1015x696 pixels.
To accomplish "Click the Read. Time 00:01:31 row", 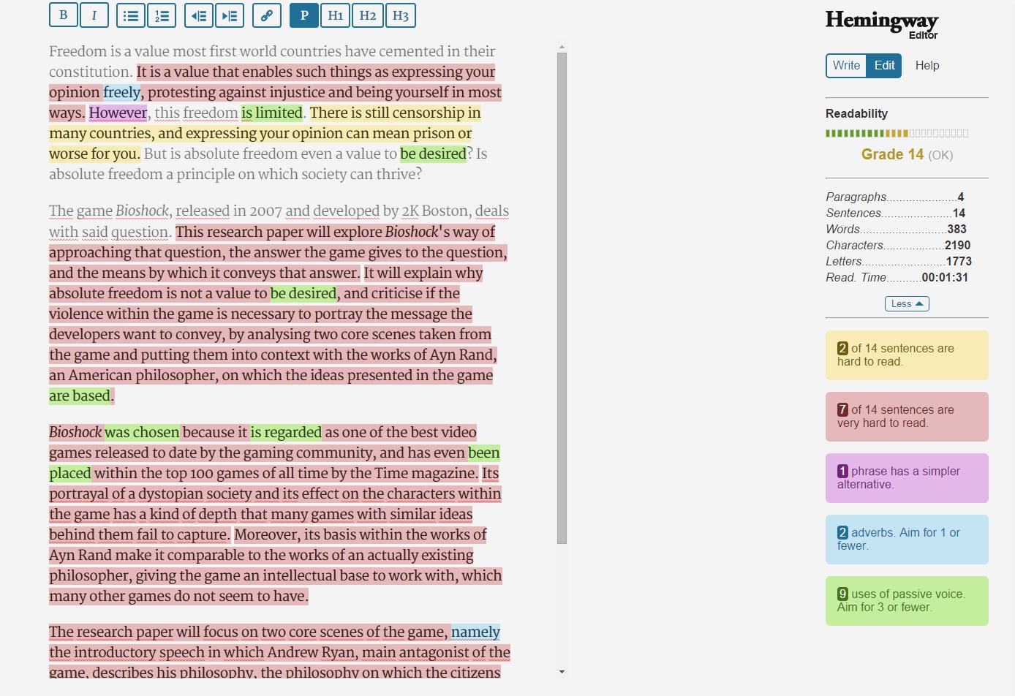I will (897, 277).
